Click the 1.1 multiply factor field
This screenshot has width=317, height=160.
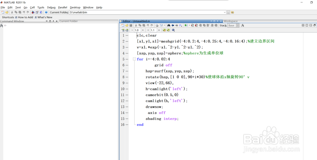click(x=153, y=30)
